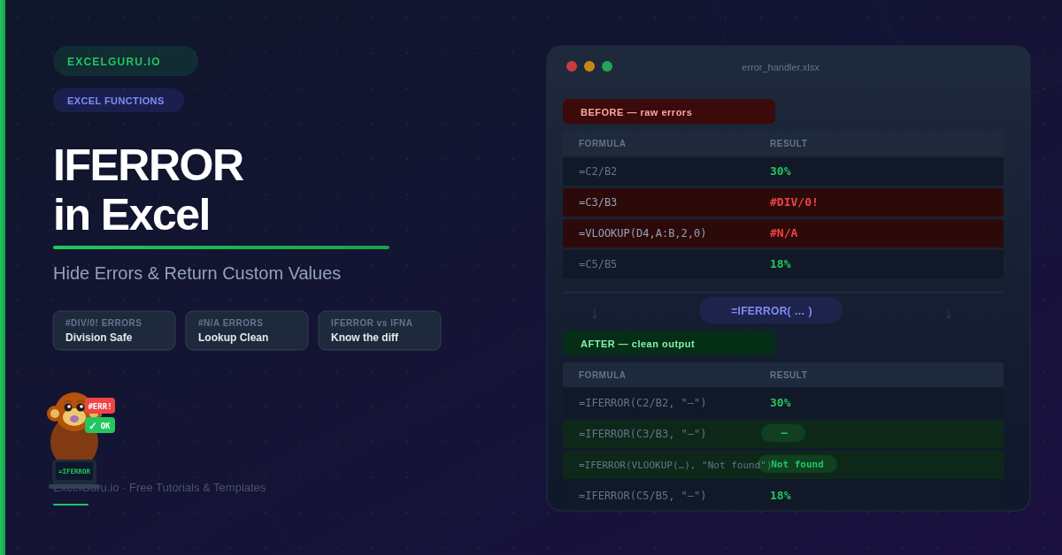The image size is (1062, 555).
Task: Click the left down arrow beside IFERROR pill
Action: pyautogui.click(x=595, y=314)
